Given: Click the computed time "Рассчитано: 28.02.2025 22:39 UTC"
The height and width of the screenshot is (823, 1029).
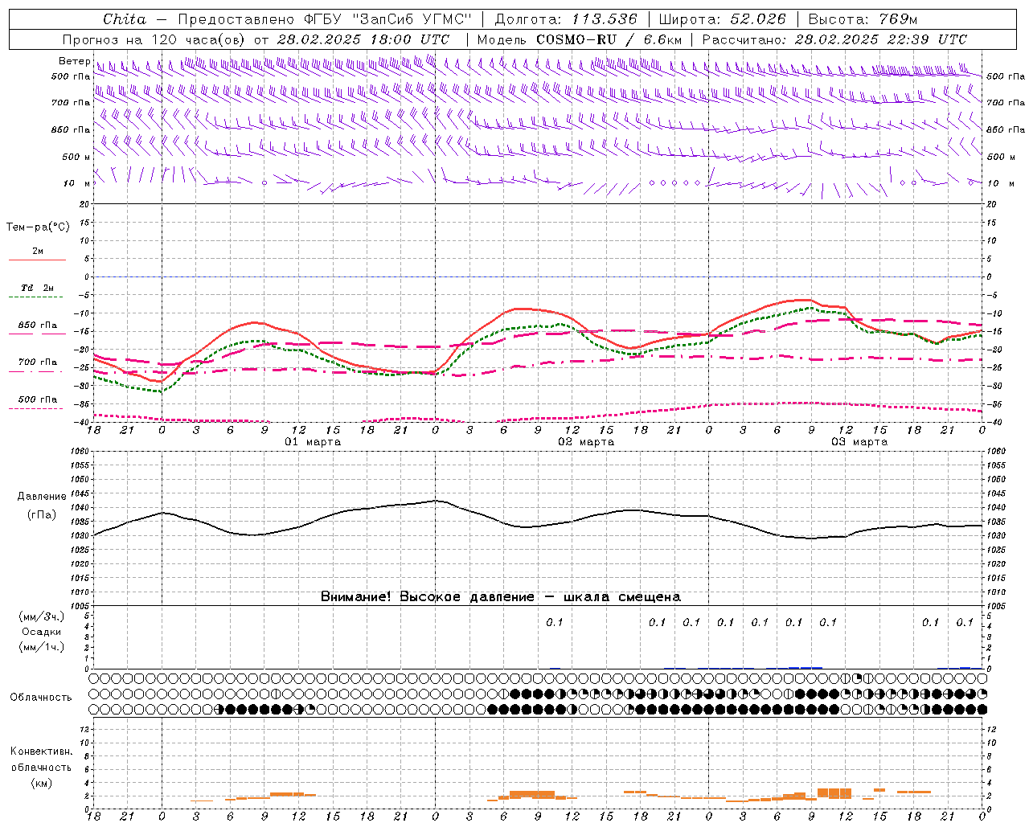Looking at the screenshot, I should pos(834,39).
